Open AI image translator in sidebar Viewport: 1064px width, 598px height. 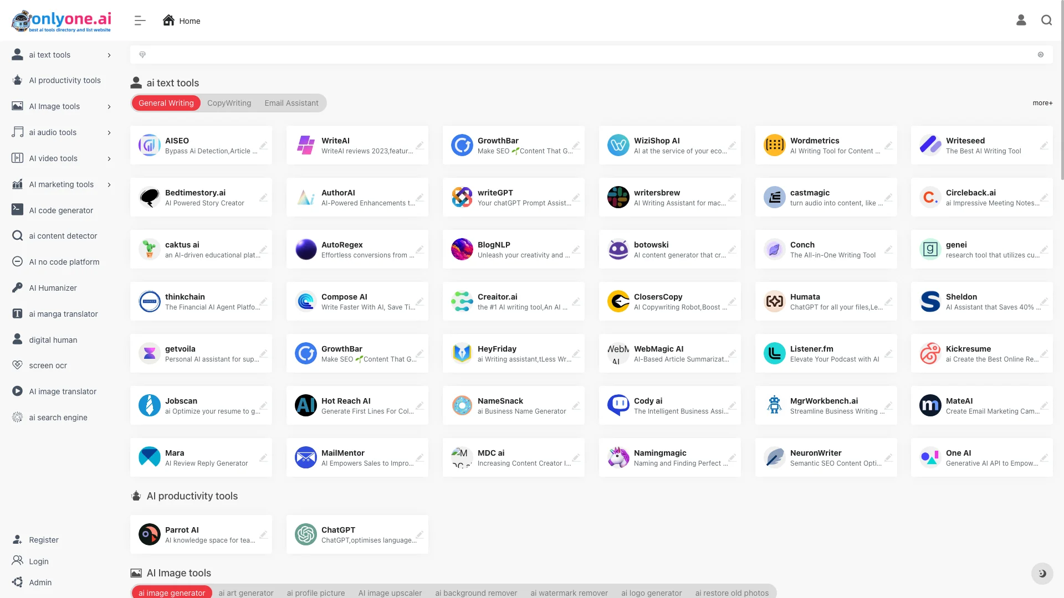coord(62,391)
